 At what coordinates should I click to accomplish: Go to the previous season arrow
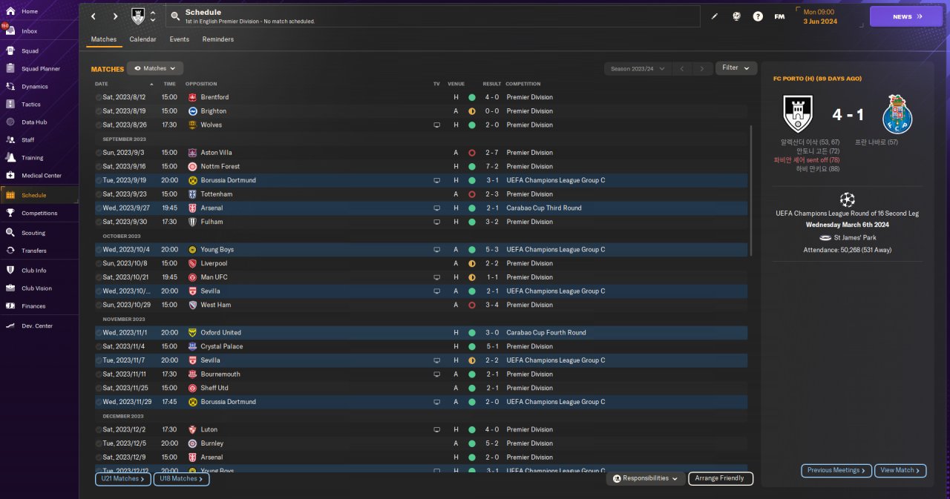(682, 68)
